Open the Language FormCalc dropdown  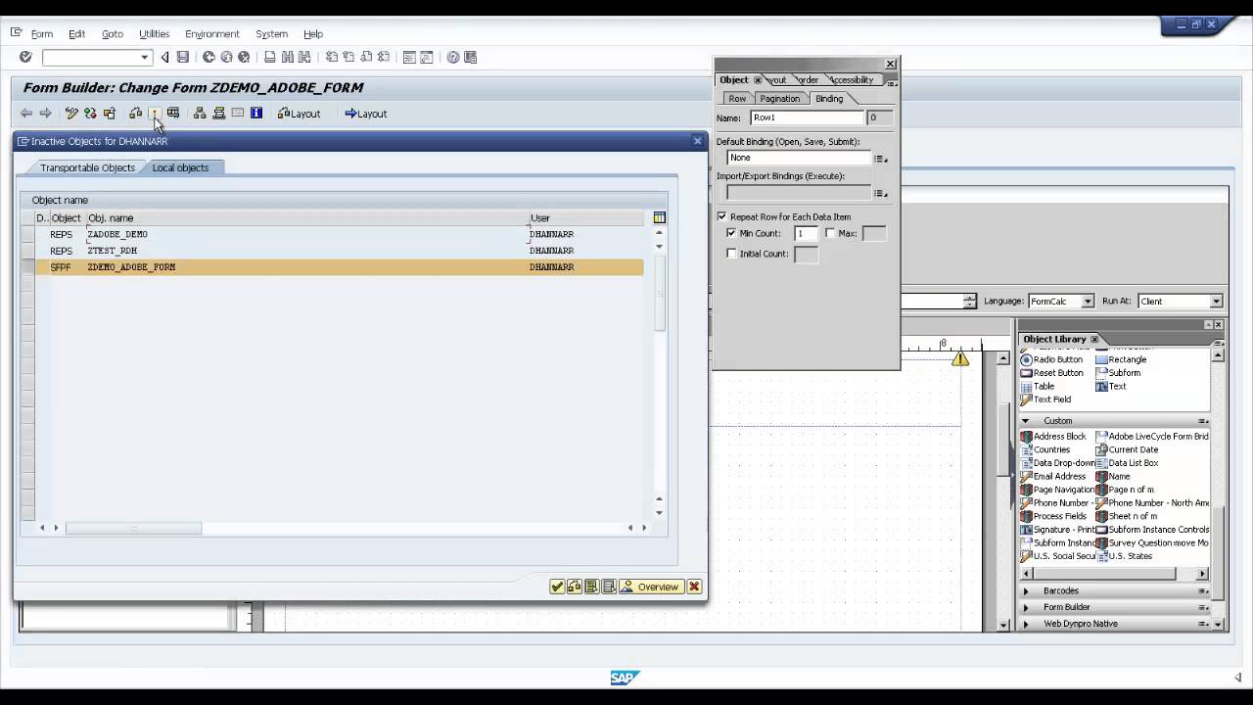[x=1087, y=302]
